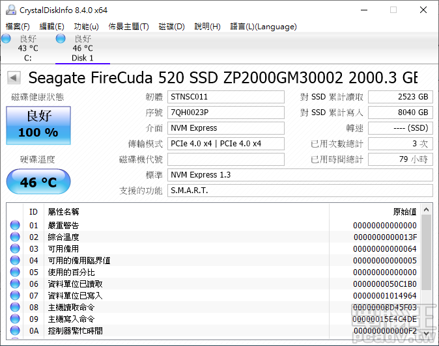Screen dimensions: 439x346
Task: Select attribute name 嚴重警告
Action: [63, 225]
